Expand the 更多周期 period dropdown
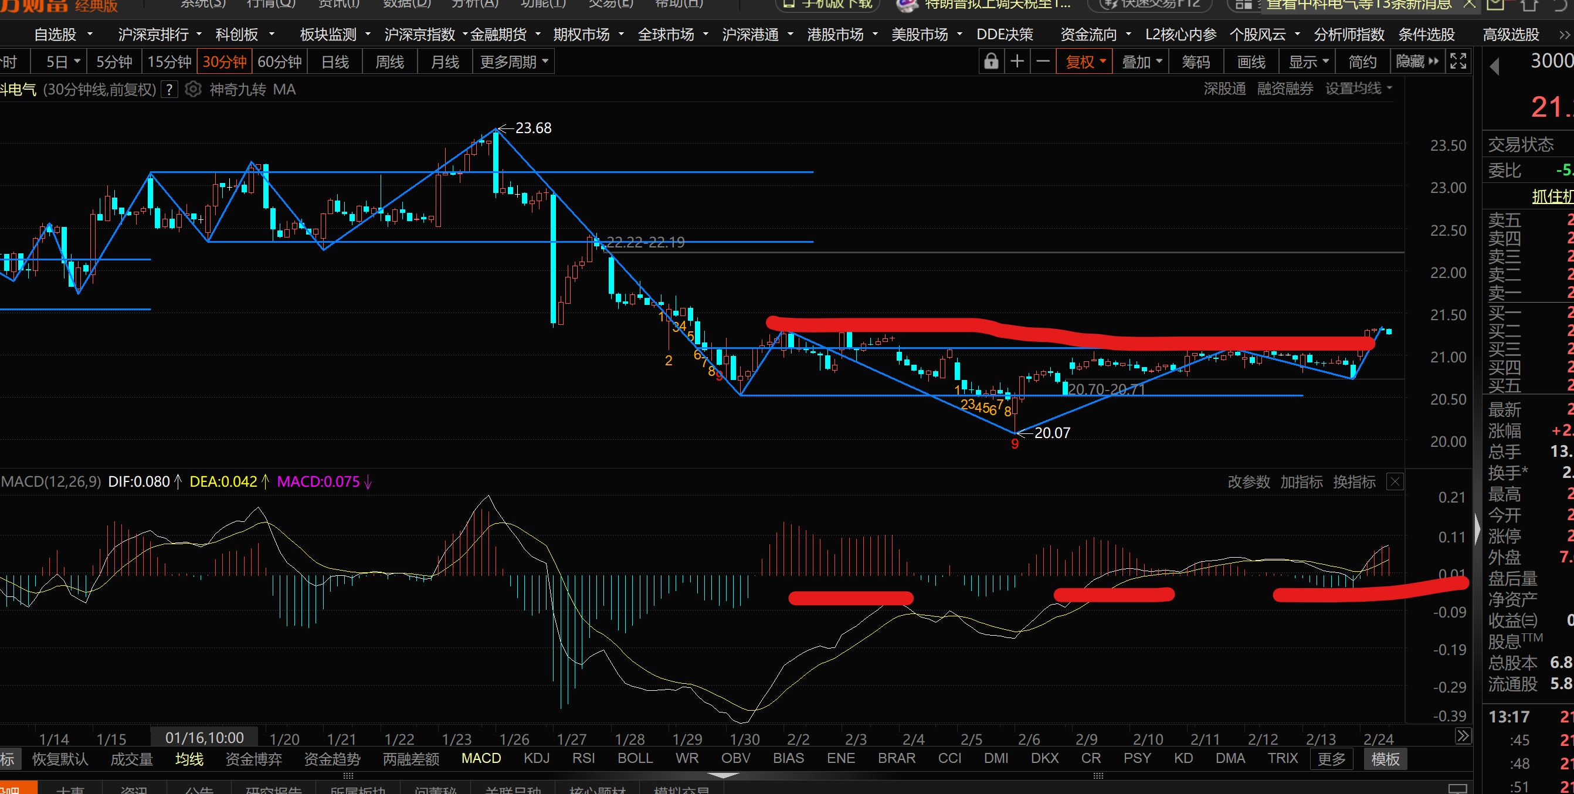The image size is (1574, 794). click(x=513, y=62)
